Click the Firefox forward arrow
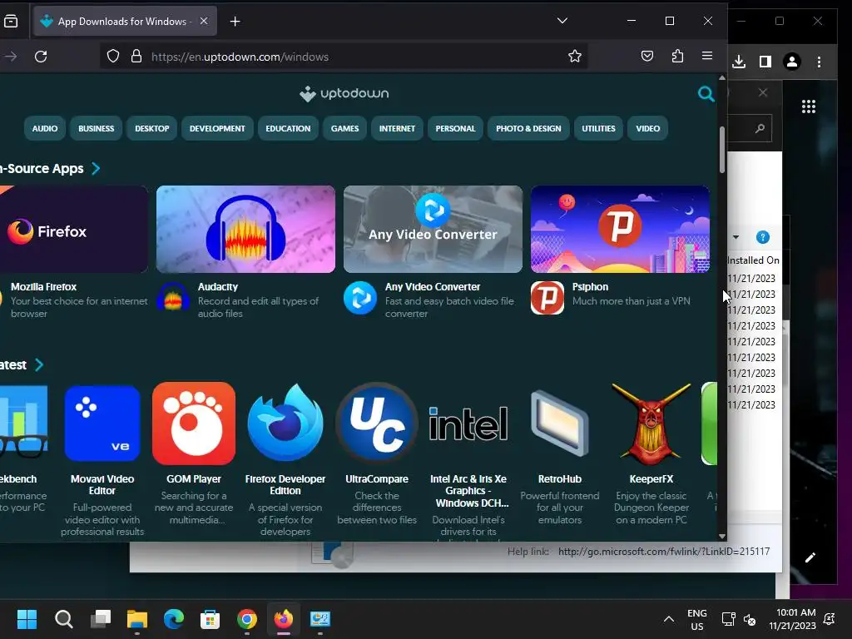This screenshot has height=639, width=852. 12,57
